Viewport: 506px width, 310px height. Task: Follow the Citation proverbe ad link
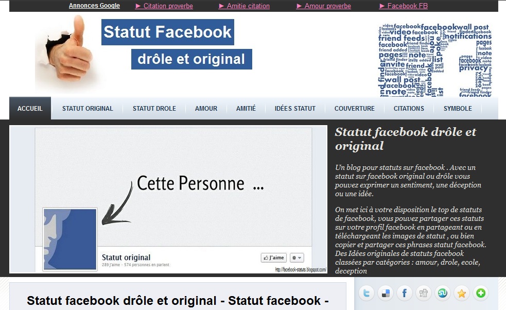click(x=164, y=6)
